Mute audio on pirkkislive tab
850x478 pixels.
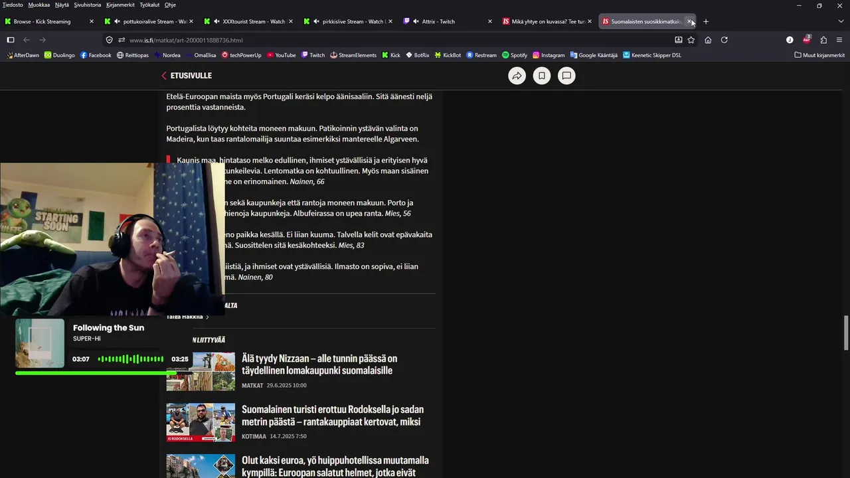tap(316, 21)
